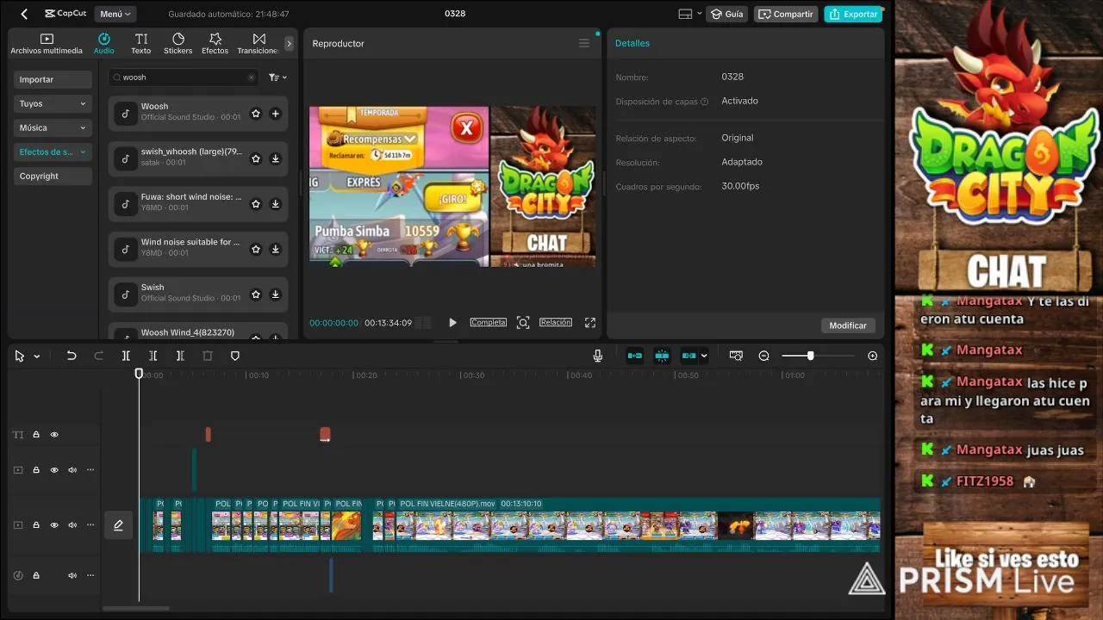This screenshot has height=620, width=1103.
Task: Mute the main video track audio
Action: (72, 525)
